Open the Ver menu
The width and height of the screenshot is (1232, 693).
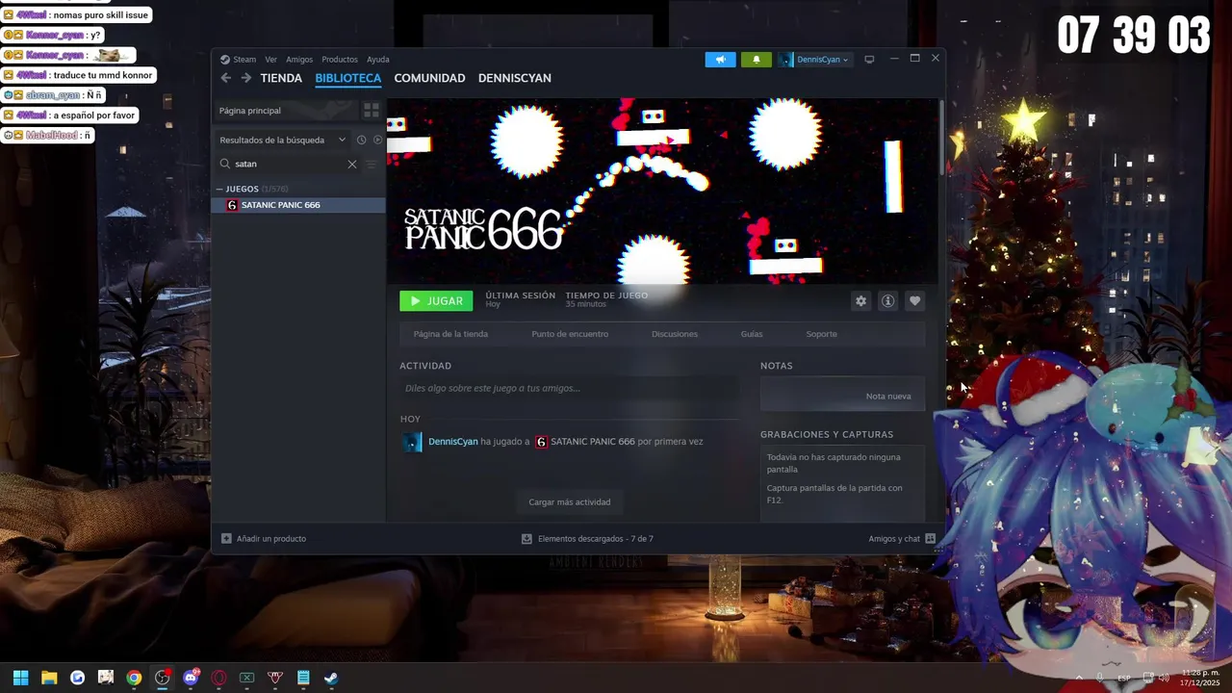(x=270, y=60)
